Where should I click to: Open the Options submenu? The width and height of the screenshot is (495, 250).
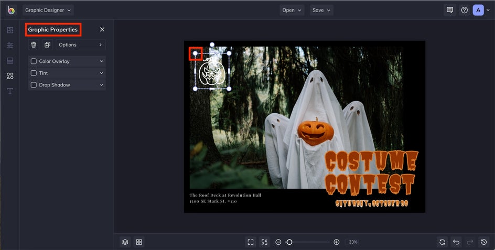point(81,45)
